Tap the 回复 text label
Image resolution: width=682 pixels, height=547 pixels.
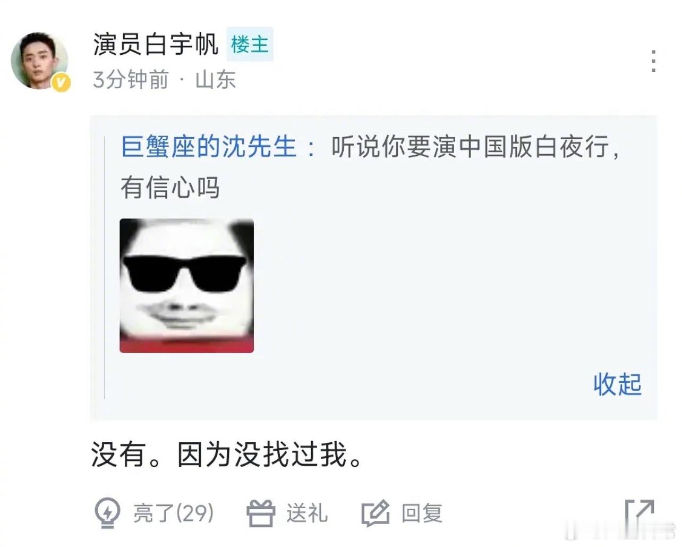click(422, 514)
